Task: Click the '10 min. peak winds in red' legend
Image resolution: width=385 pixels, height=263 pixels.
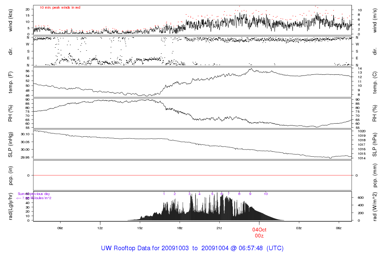Action: coord(60,8)
